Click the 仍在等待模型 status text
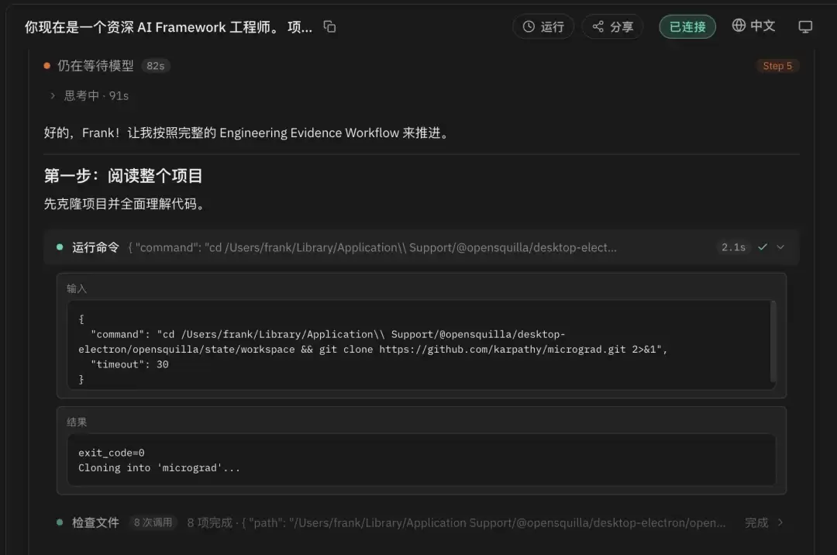This screenshot has width=837, height=555. coord(95,66)
